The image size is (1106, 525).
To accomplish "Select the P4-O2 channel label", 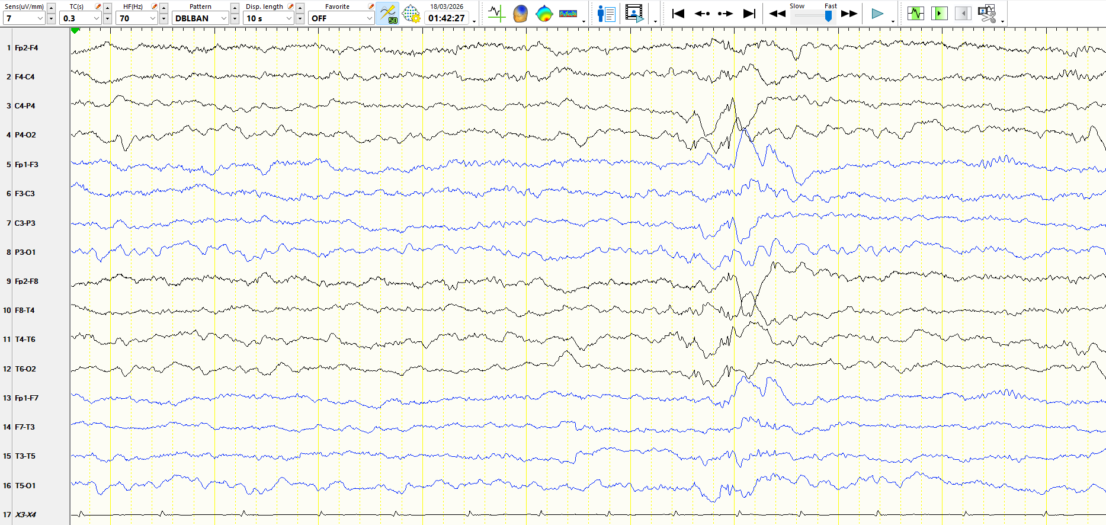I will point(25,135).
